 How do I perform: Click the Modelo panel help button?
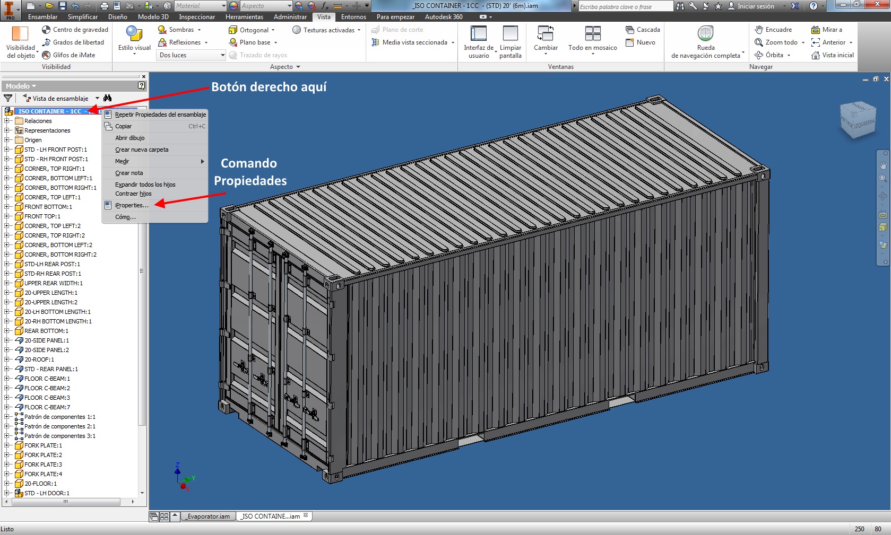[x=141, y=85]
